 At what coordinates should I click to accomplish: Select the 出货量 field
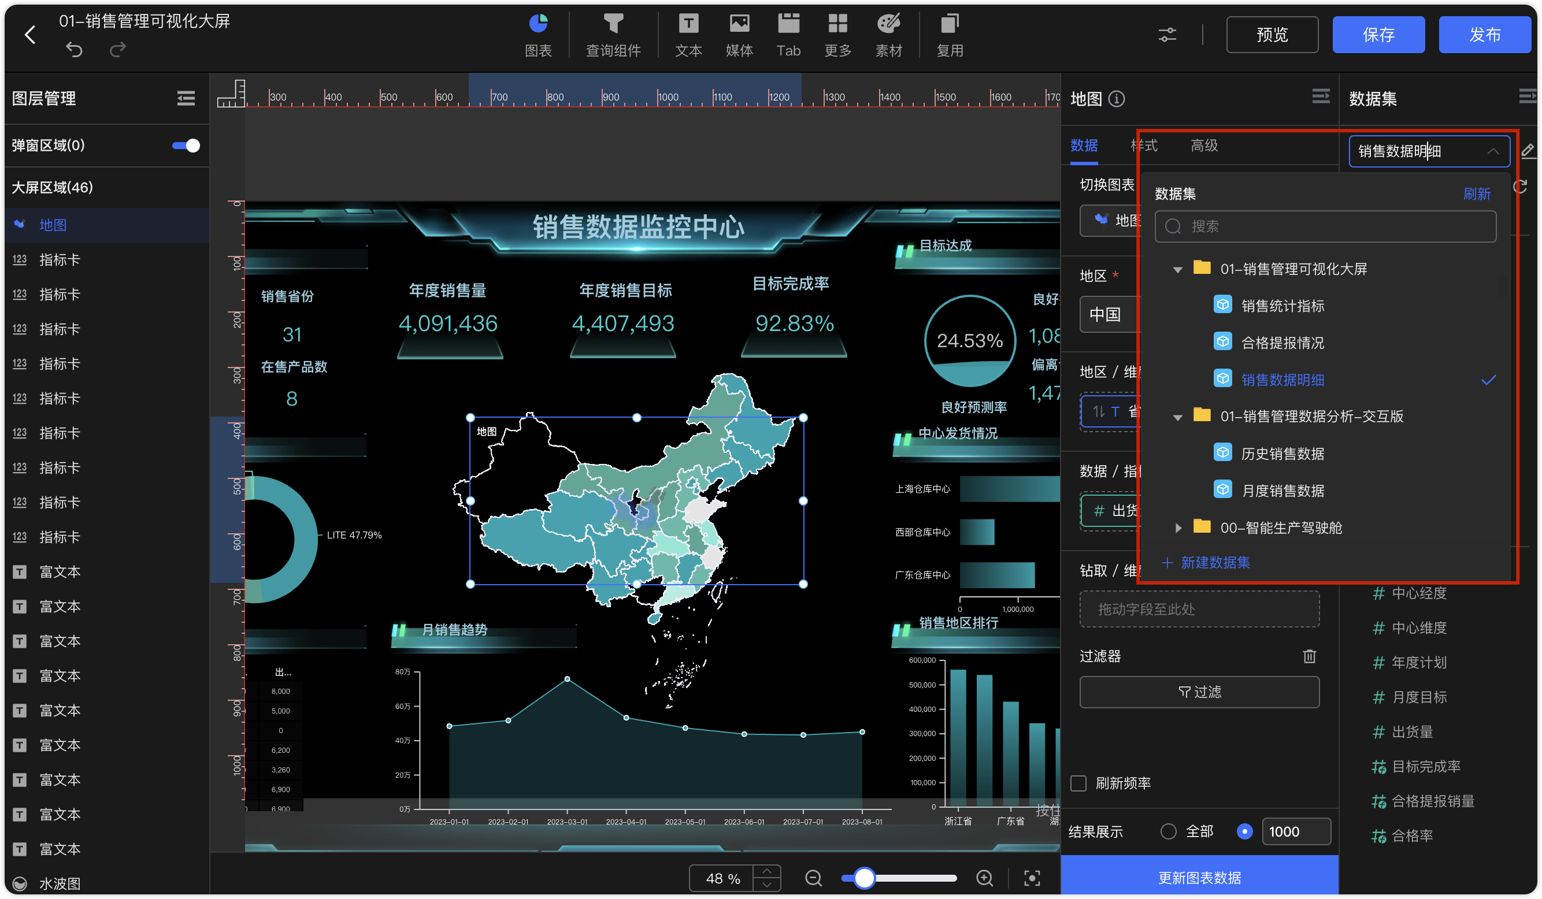[1411, 732]
